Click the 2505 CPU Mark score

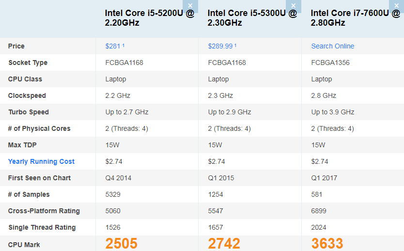[x=122, y=243]
